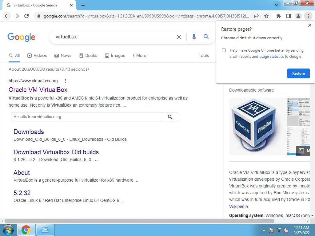Open the tab search dropdown arrow

(x=277, y=5)
